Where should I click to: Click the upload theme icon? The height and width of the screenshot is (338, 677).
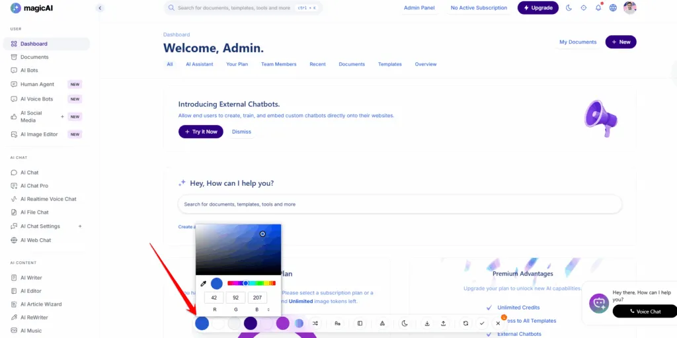click(x=444, y=323)
